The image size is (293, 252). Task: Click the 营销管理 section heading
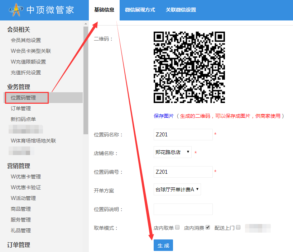click(19, 166)
